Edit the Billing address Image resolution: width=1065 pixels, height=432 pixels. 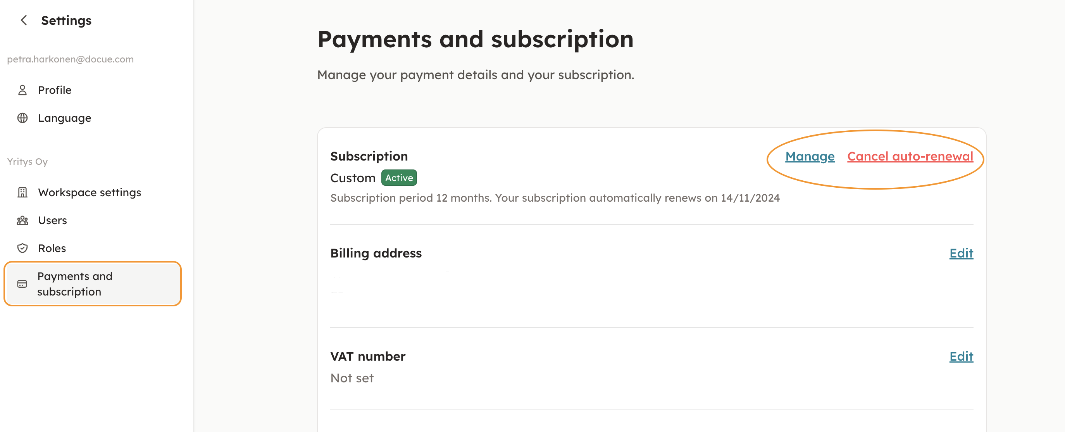(961, 253)
